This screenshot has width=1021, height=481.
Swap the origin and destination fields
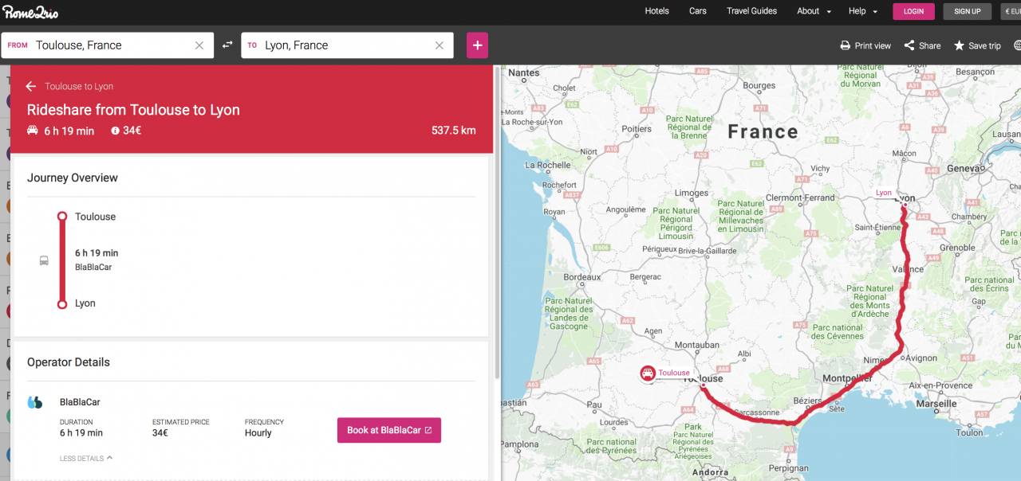pyautogui.click(x=227, y=45)
